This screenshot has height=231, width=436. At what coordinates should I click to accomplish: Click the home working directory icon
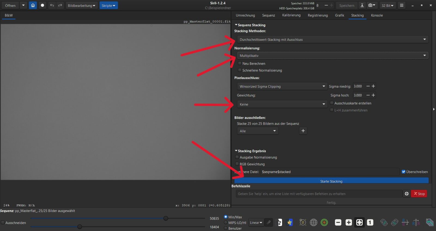tap(33, 5)
